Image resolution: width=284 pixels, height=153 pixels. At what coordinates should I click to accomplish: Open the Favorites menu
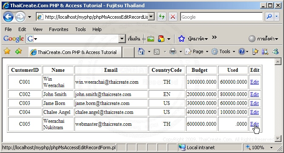click(x=58, y=29)
